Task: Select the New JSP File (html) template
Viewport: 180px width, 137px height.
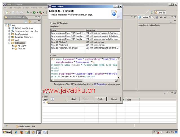Action: click(85, 42)
